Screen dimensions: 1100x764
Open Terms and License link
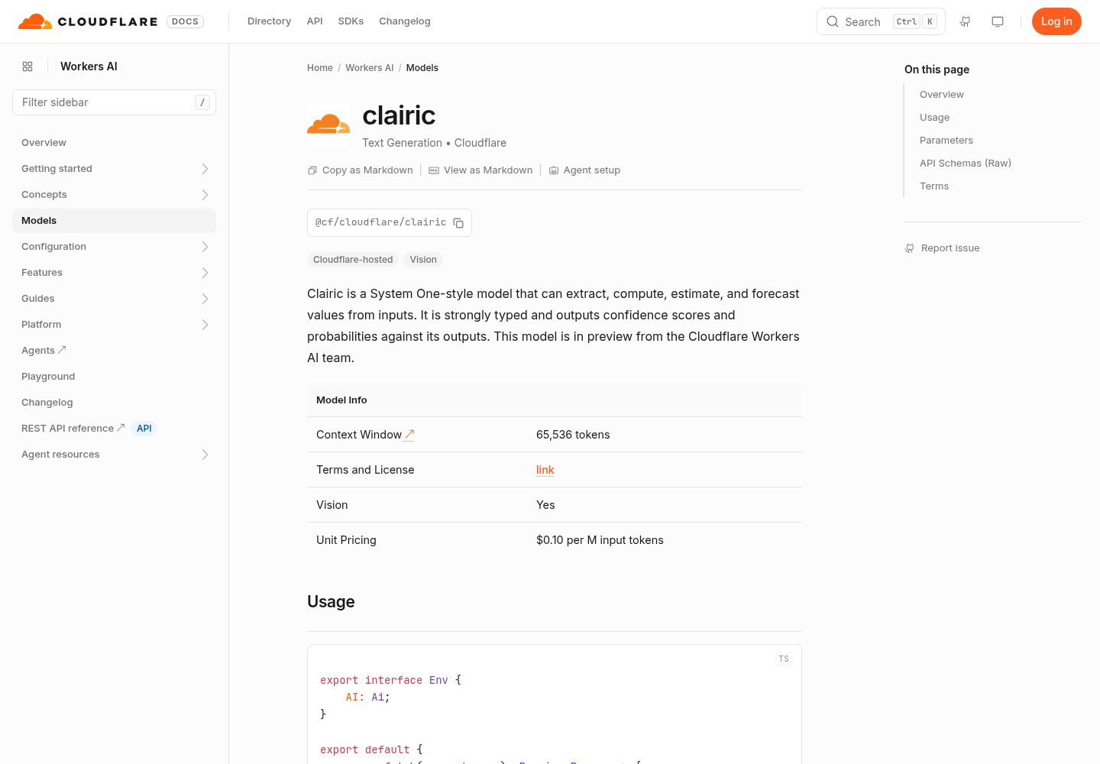[545, 470]
